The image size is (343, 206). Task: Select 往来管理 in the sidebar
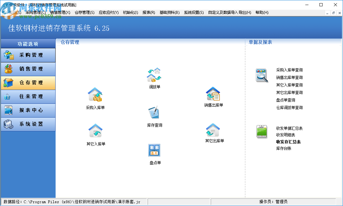[28, 96]
